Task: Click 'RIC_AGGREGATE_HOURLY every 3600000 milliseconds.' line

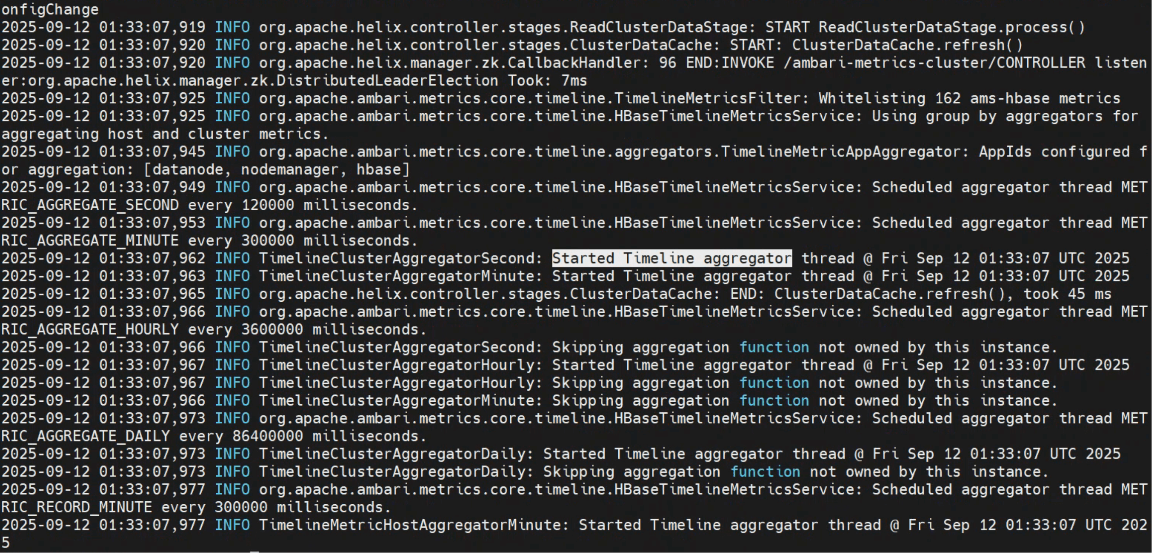Action: (214, 330)
